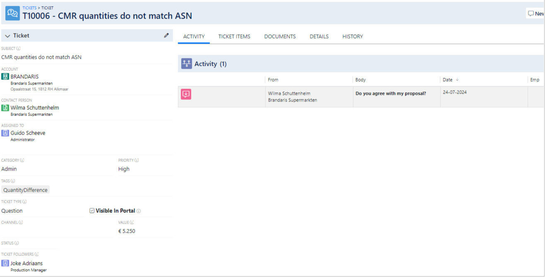The width and height of the screenshot is (545, 277).
Task: Click the pencil edit icon in Ticket panel
Action: click(x=166, y=36)
